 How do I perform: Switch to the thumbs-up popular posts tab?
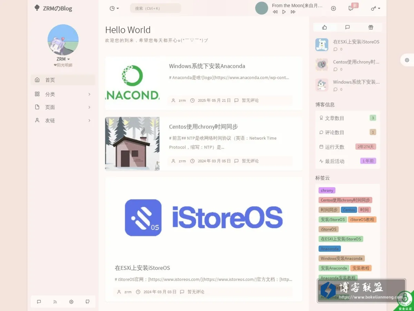click(x=324, y=27)
